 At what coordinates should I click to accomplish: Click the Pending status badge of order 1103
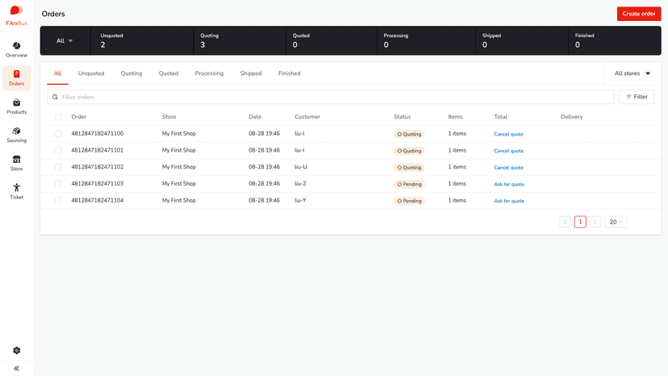pos(409,184)
